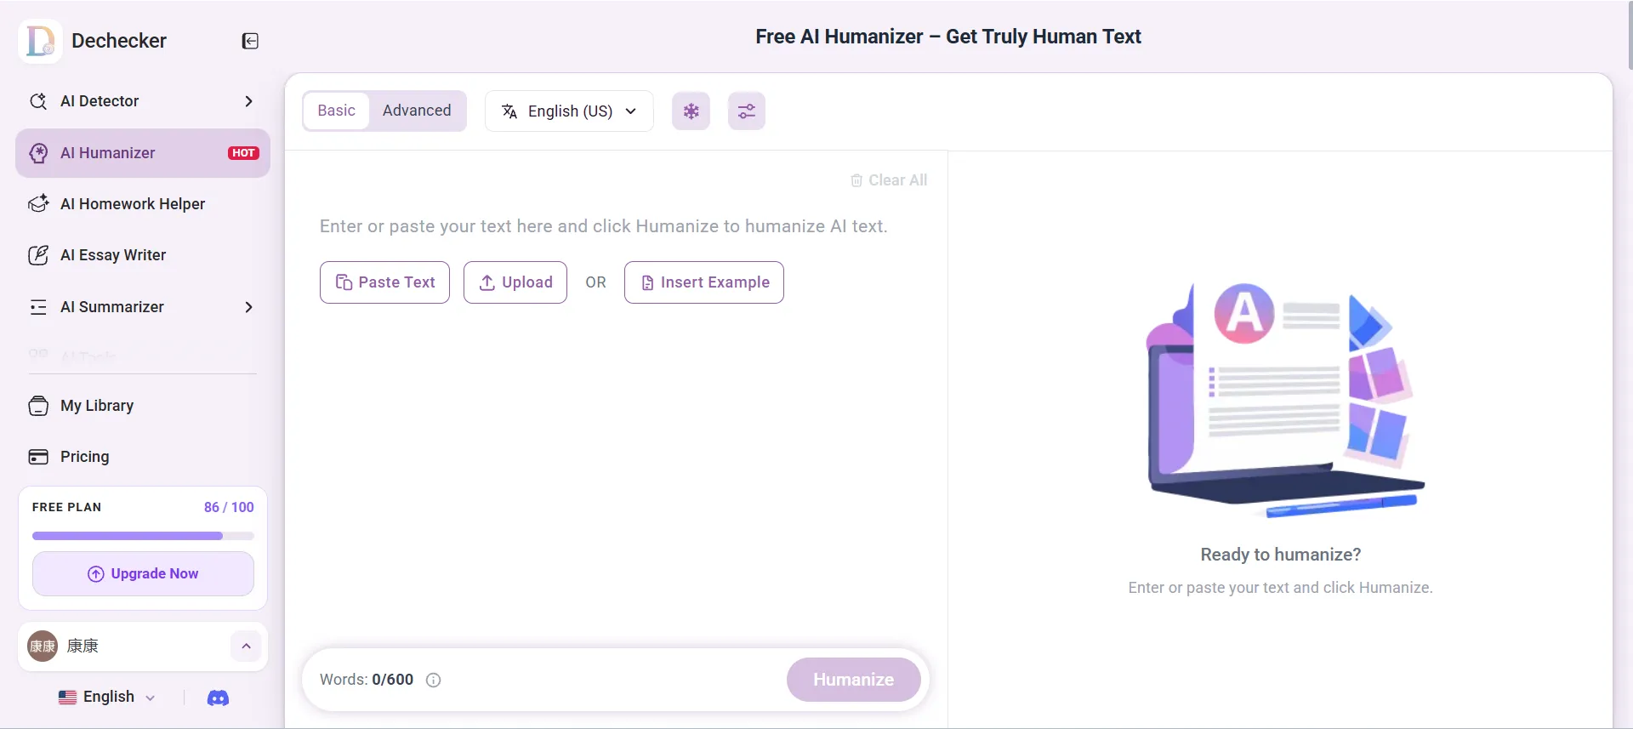1633x729 pixels.
Task: Click the AI Homework Helper graduation icon
Action: (x=38, y=204)
